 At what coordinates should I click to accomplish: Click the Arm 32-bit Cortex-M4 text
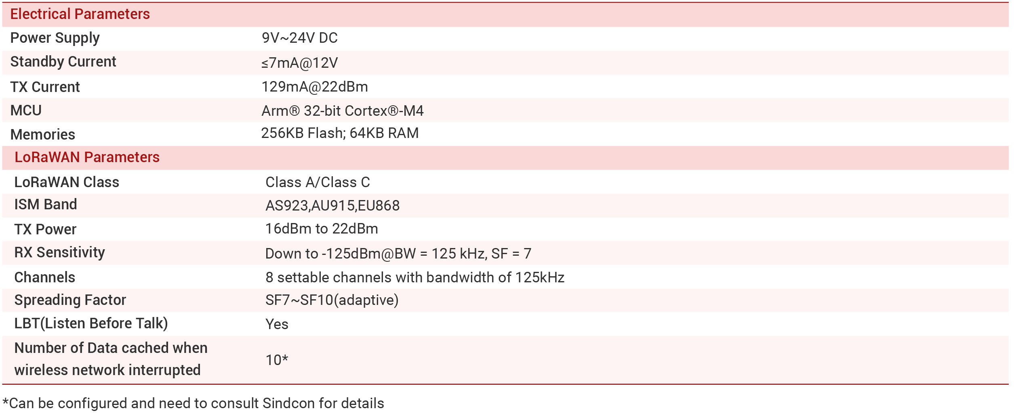tap(343, 111)
